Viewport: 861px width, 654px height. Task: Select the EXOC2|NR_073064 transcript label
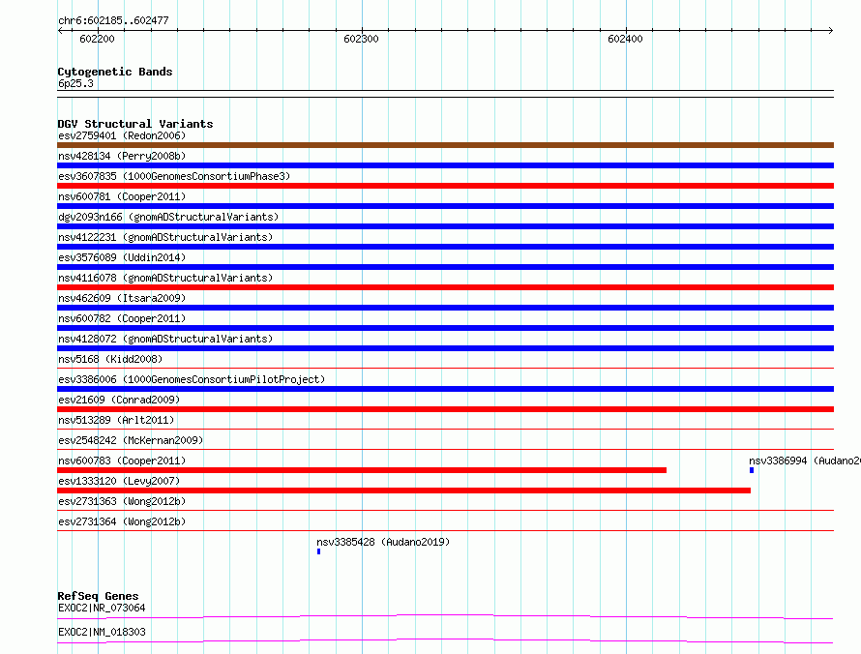102,608
